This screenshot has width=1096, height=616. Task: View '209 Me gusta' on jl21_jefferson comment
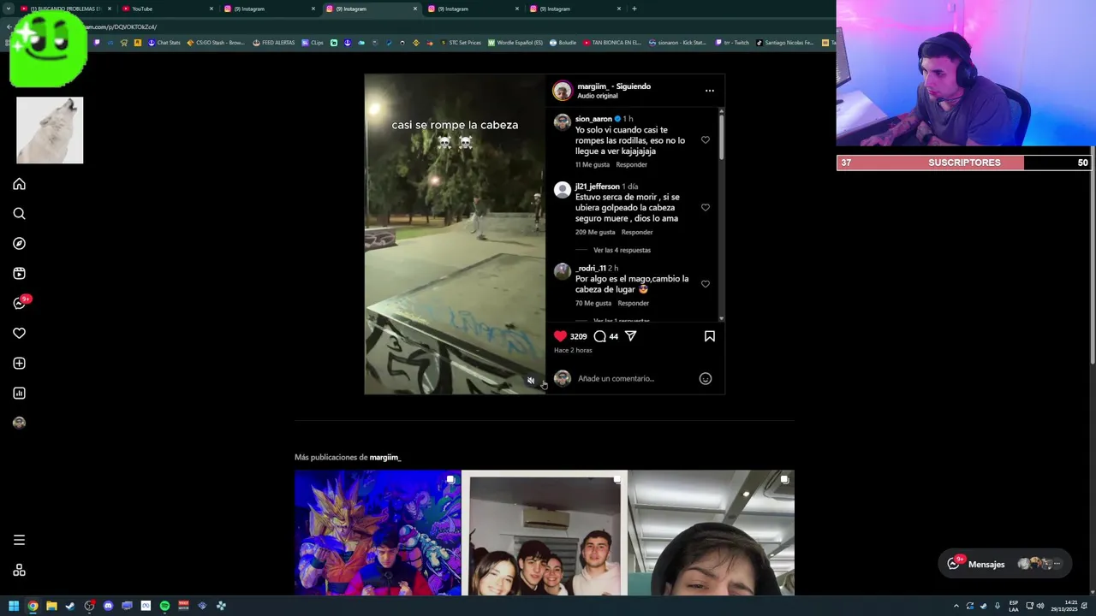595,232
